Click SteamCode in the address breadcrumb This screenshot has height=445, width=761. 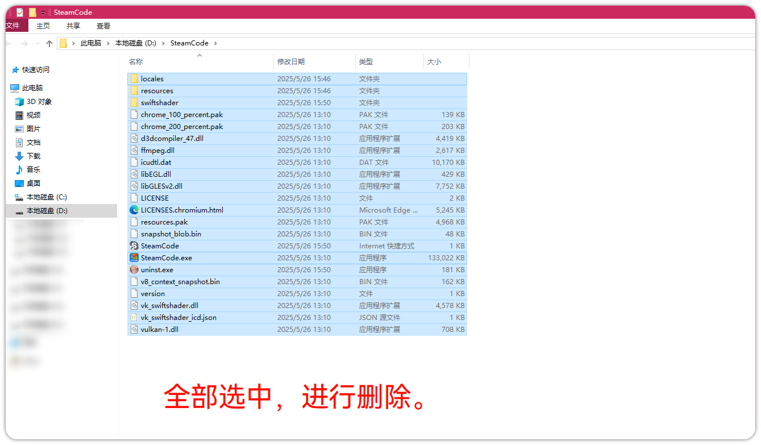click(189, 43)
